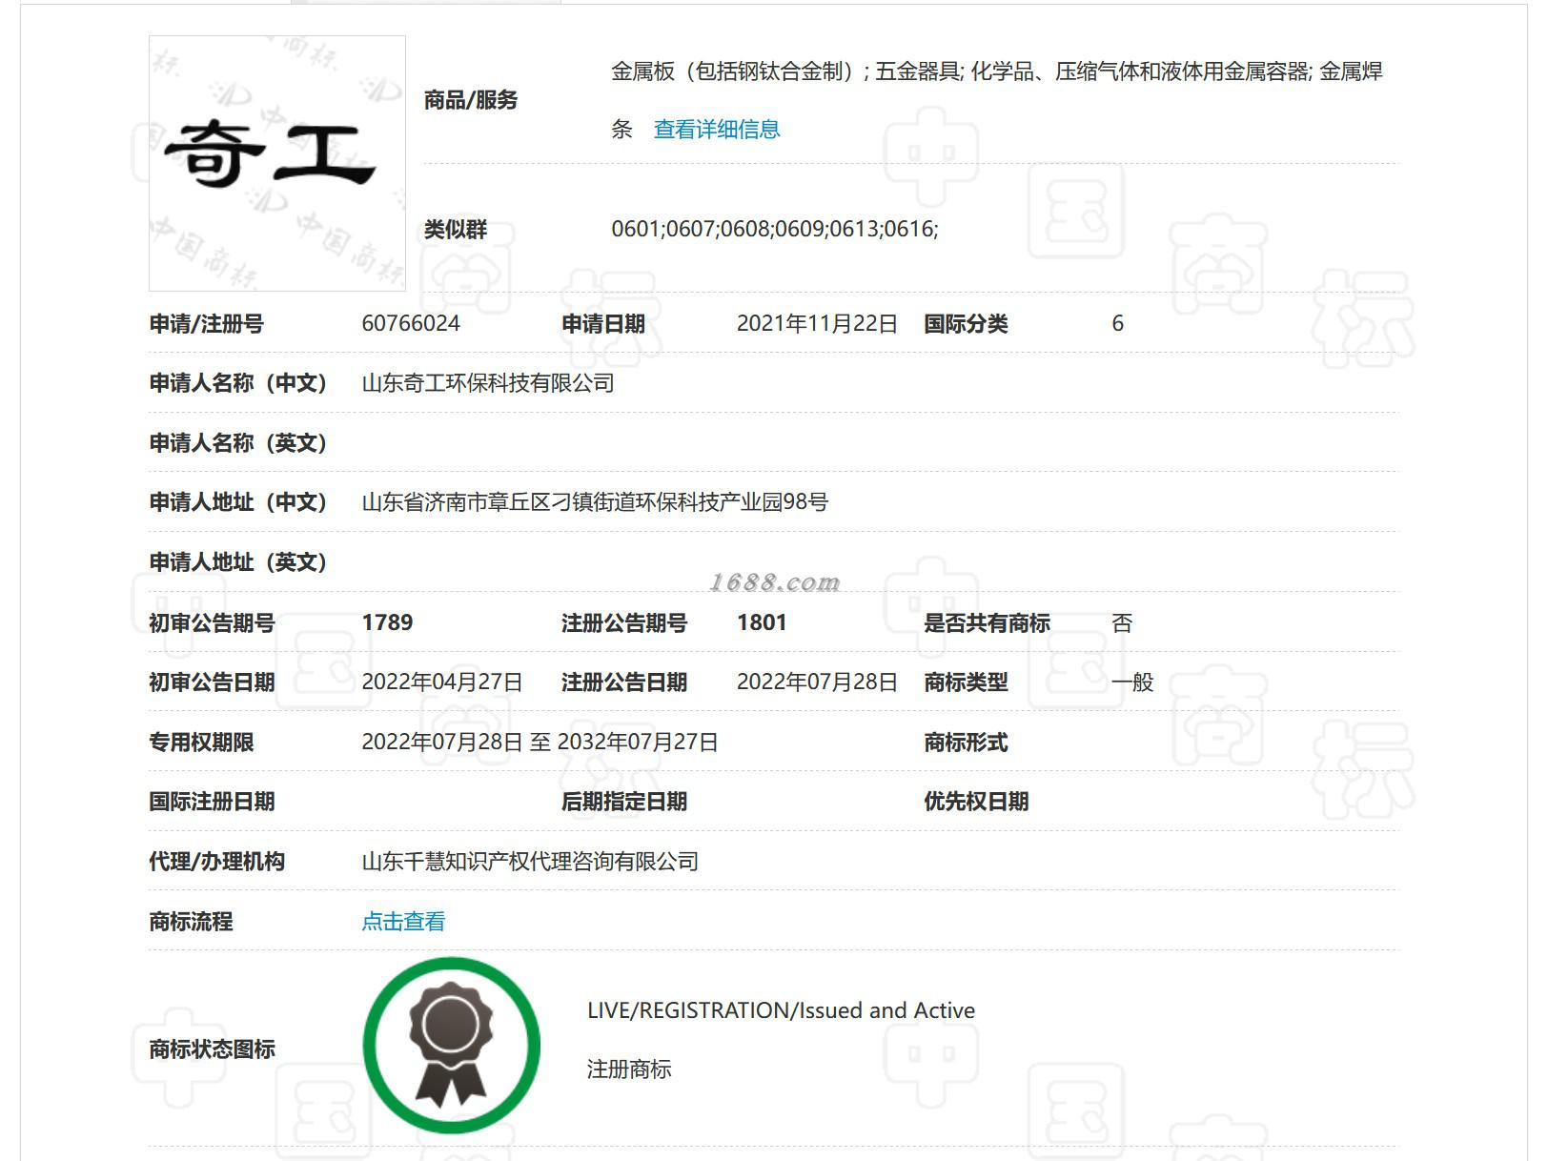Click the 是否共有商标 label
This screenshot has width=1548, height=1161.
pos(987,623)
